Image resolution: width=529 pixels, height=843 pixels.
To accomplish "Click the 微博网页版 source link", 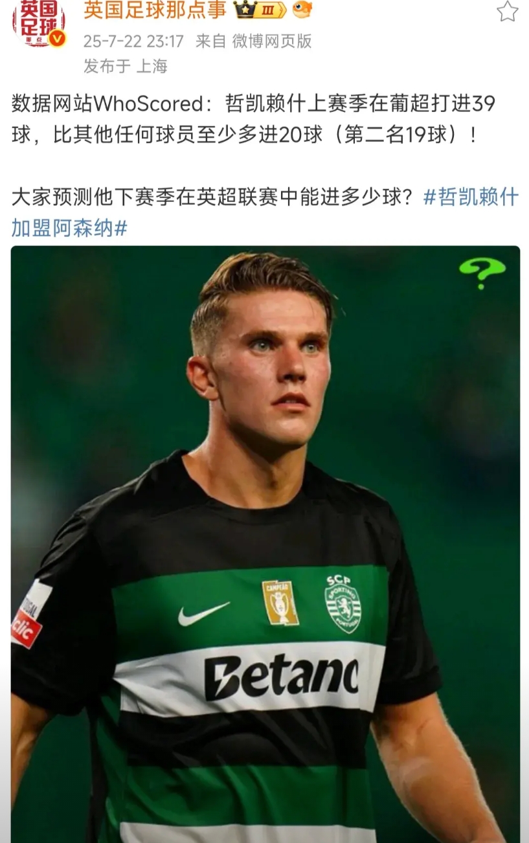I will click(x=272, y=41).
